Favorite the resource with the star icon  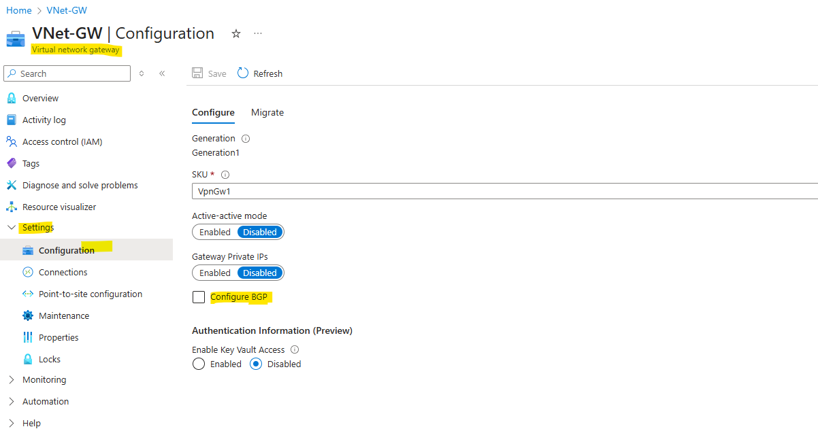point(236,33)
